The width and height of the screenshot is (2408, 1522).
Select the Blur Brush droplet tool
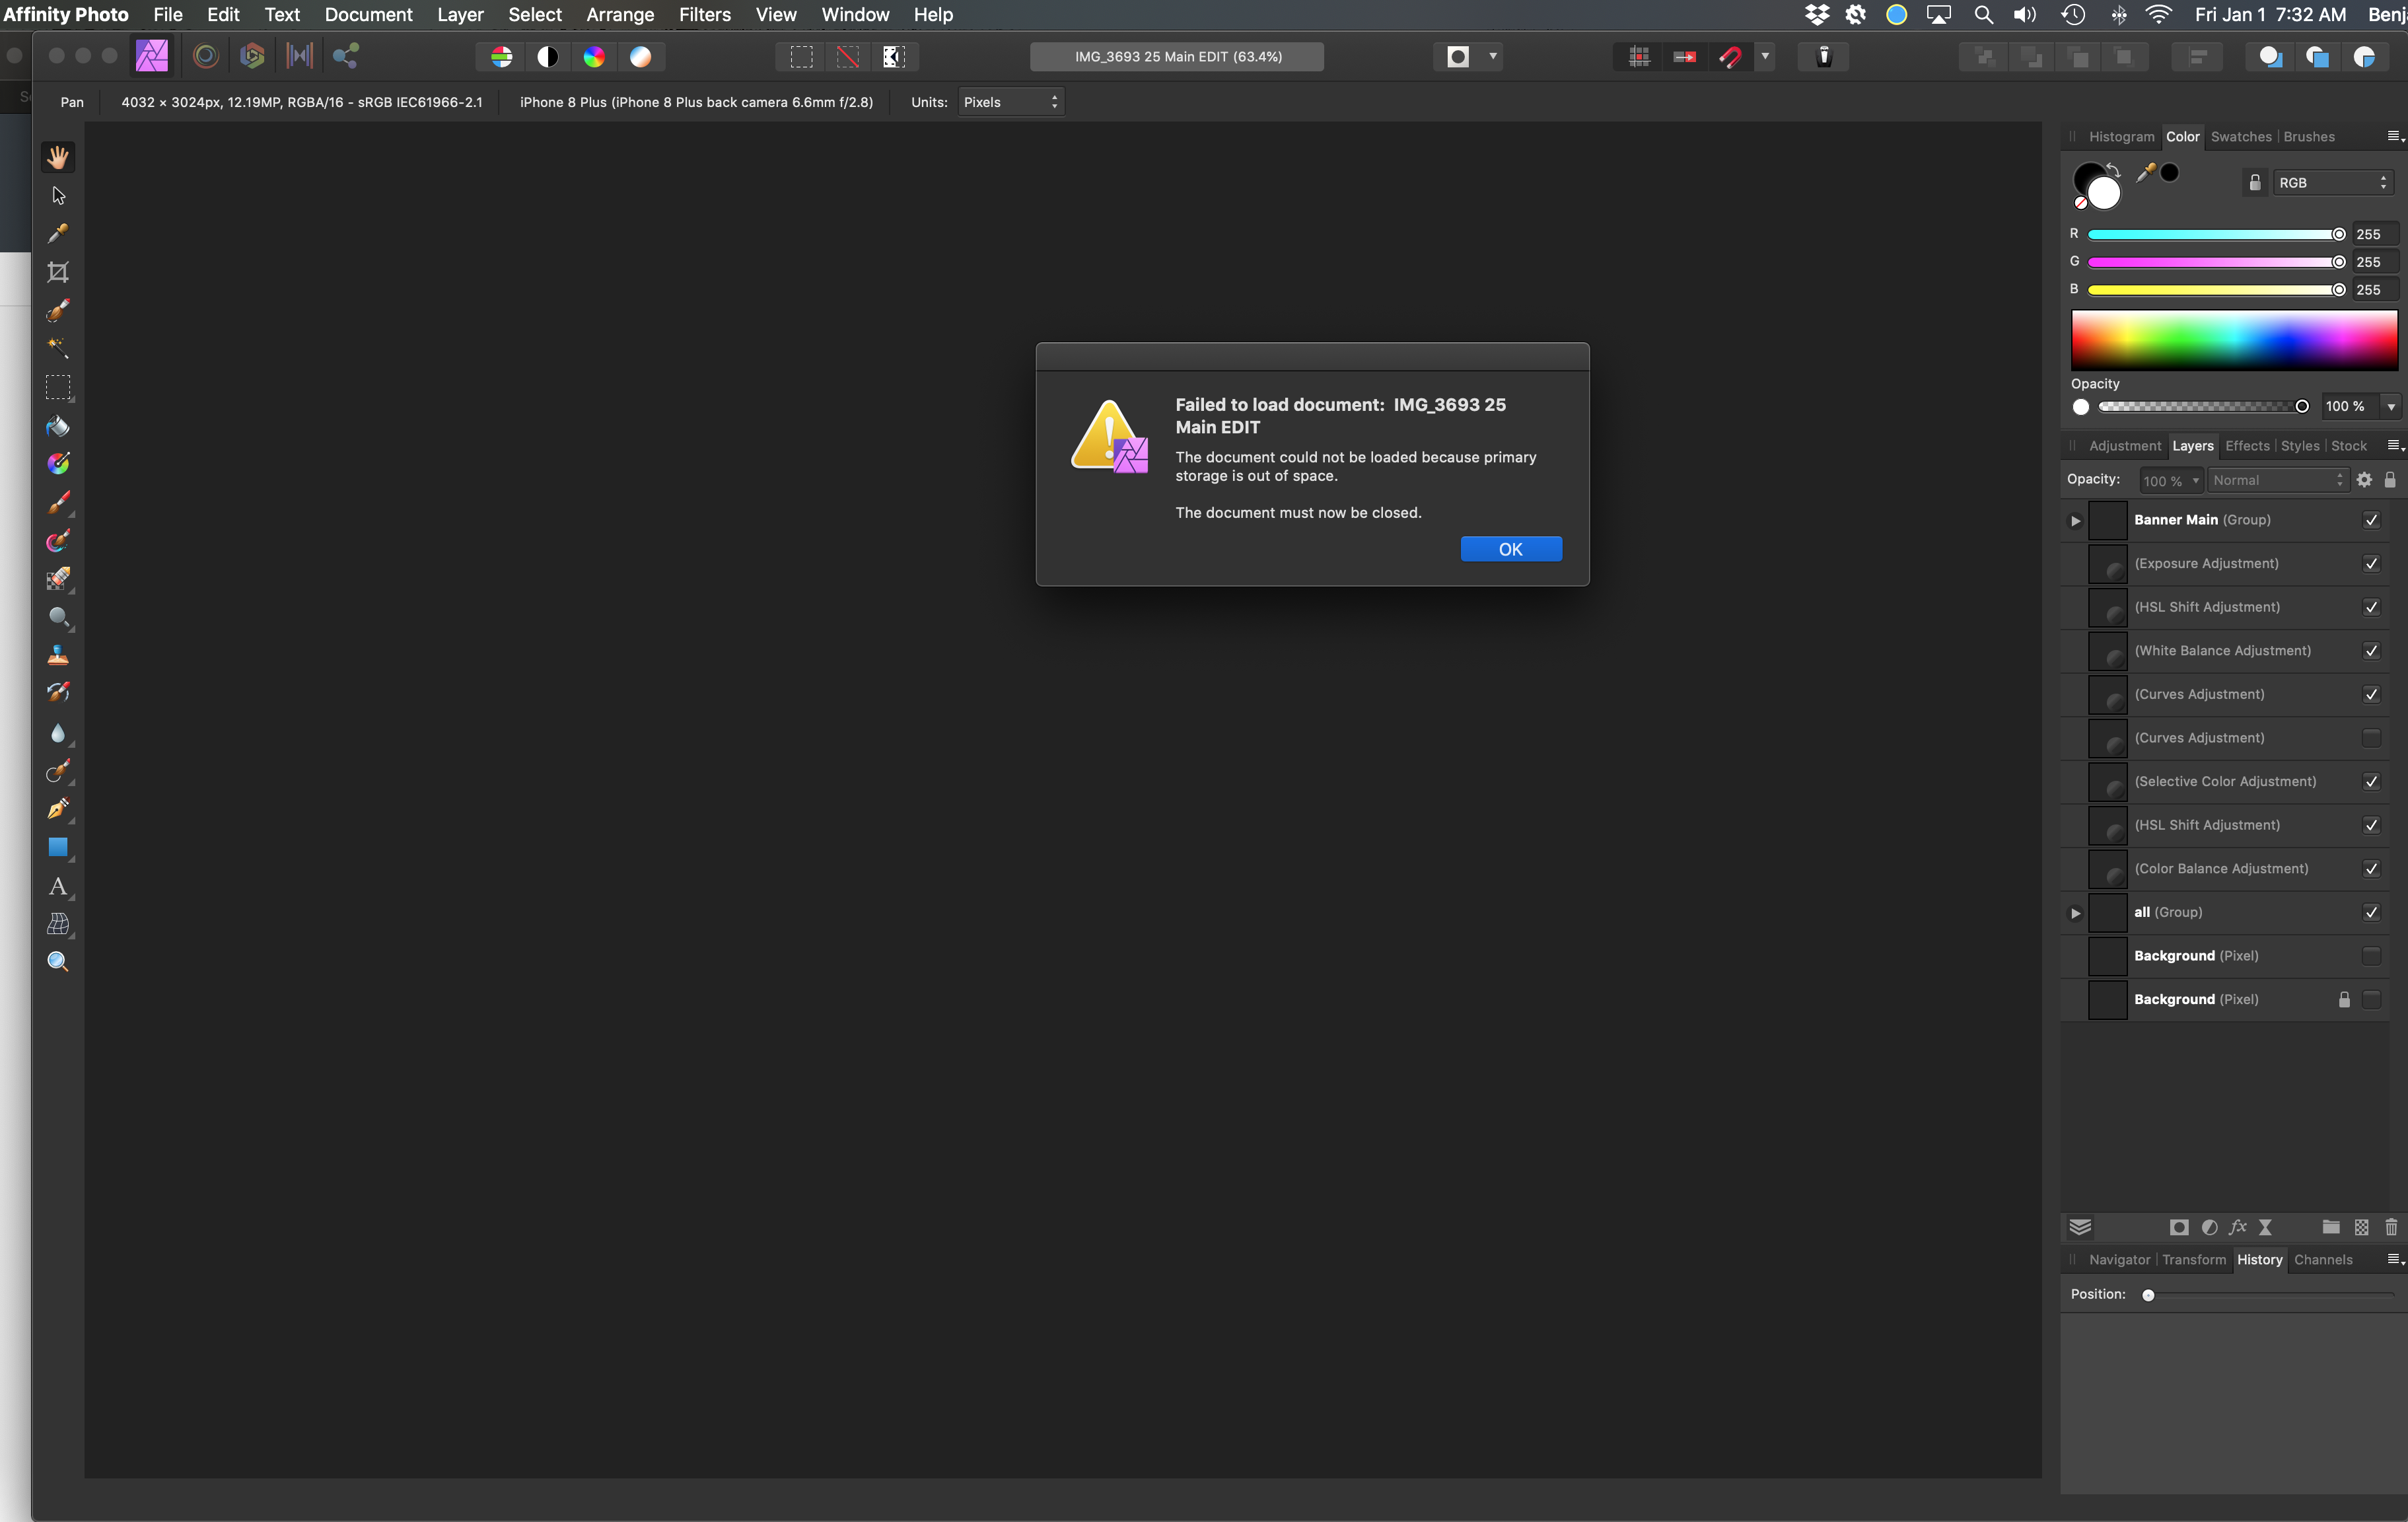(58, 733)
